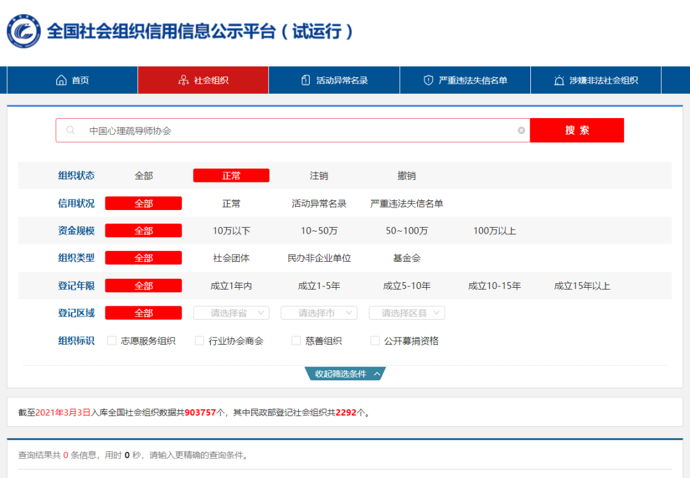
Task: Filter by 成立5-10年
Action: [x=406, y=285]
